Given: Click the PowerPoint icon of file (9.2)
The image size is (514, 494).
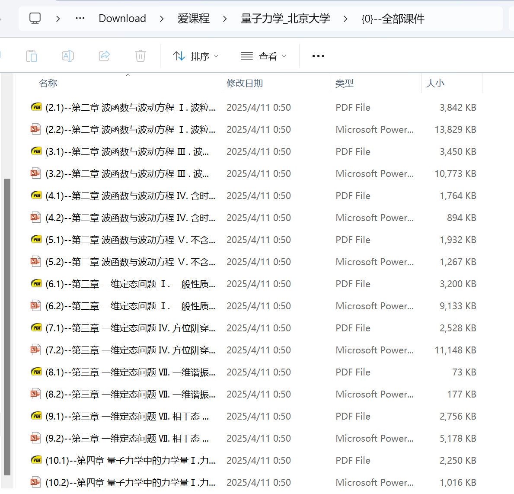Looking at the screenshot, I should click(x=36, y=438).
